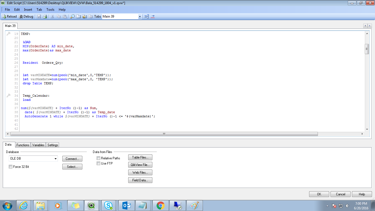The width and height of the screenshot is (375, 211).
Task: Open Paint from taskbar
Action: 194,206
